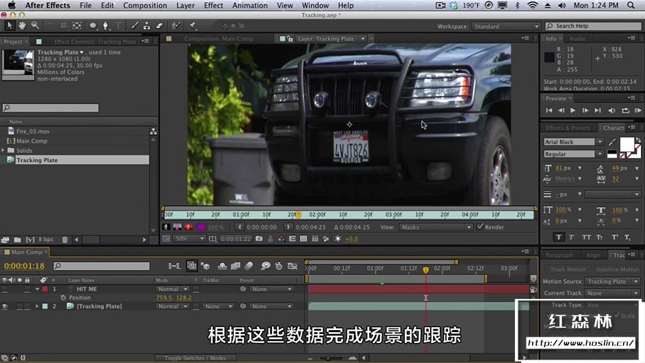
Task: Select the Brush tool
Action: (x=134, y=25)
